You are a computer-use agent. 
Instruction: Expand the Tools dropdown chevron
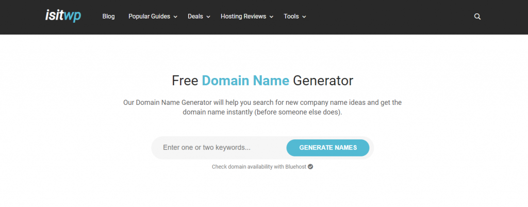click(304, 17)
